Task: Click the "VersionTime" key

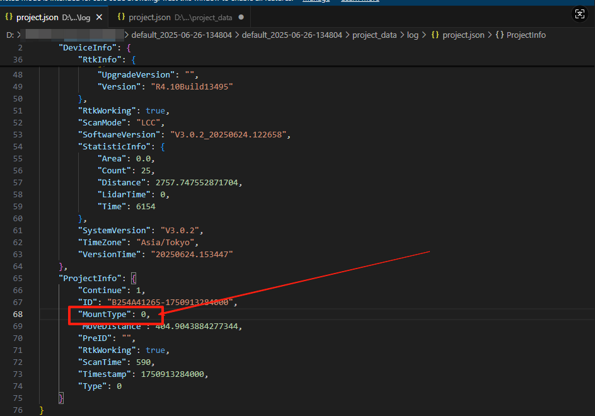Action: click(109, 254)
